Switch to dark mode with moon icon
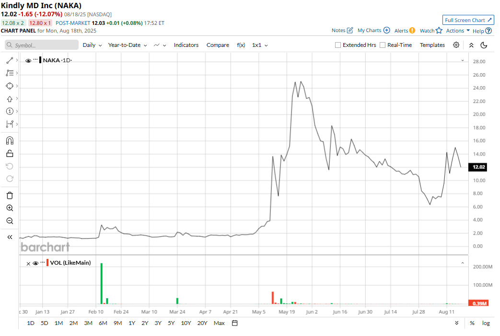The image size is (500, 336). (484, 45)
